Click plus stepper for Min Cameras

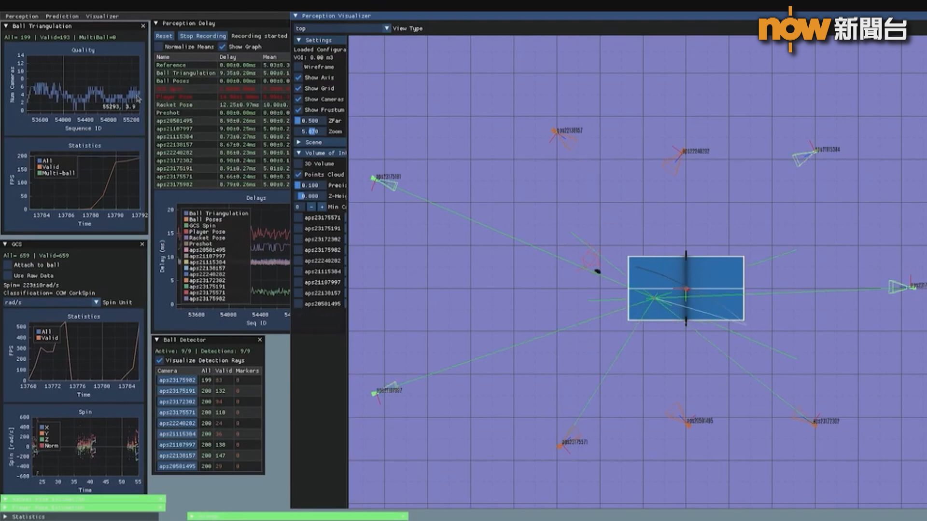click(x=322, y=207)
